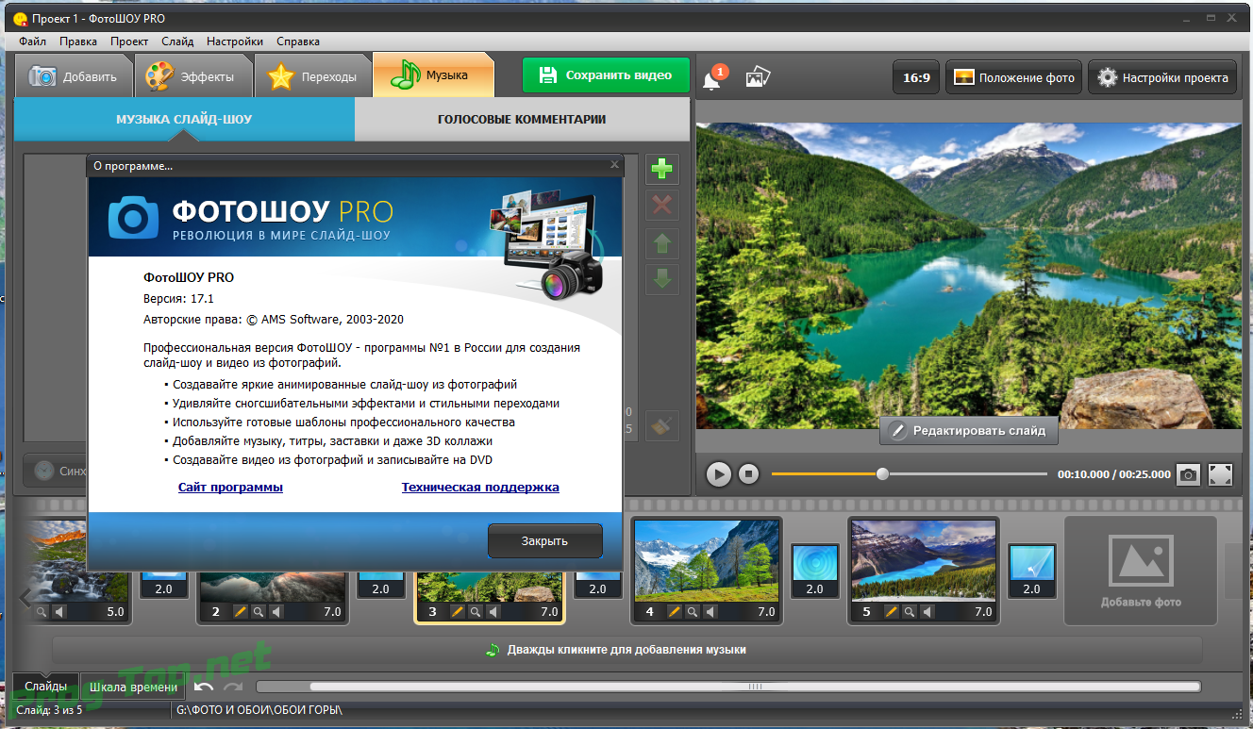Open the 16:9 aspect ratio selector
The image size is (1253, 729).
point(917,78)
